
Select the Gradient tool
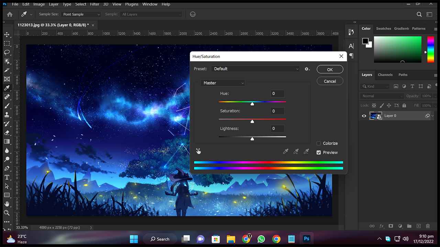point(7,141)
